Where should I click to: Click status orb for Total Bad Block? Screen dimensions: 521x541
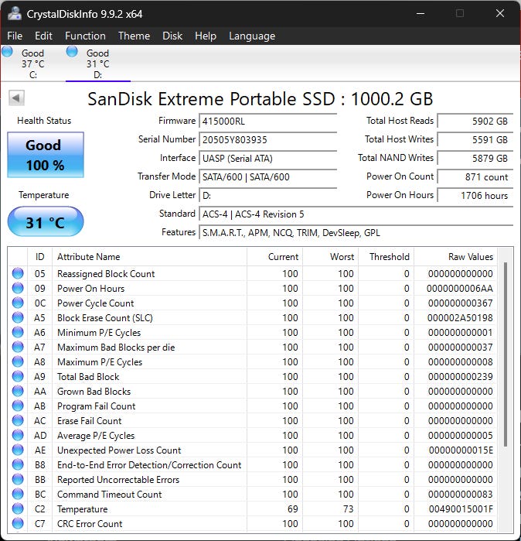pos(18,376)
